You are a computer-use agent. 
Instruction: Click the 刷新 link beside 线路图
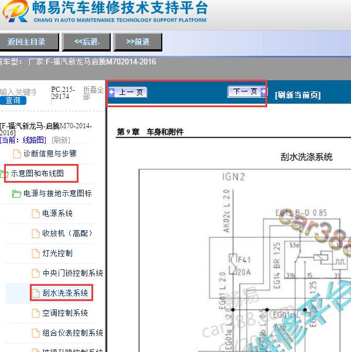tap(61, 140)
